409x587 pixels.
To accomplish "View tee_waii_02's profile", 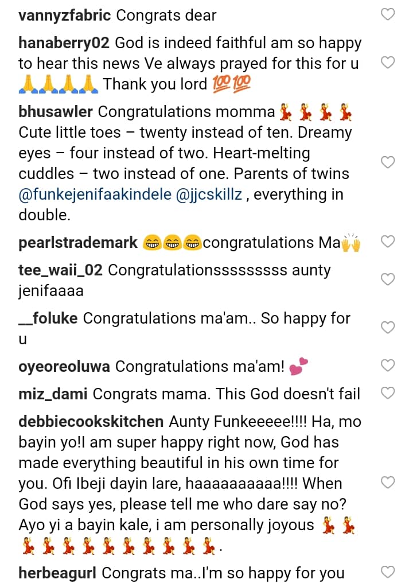I will pos(60,270).
